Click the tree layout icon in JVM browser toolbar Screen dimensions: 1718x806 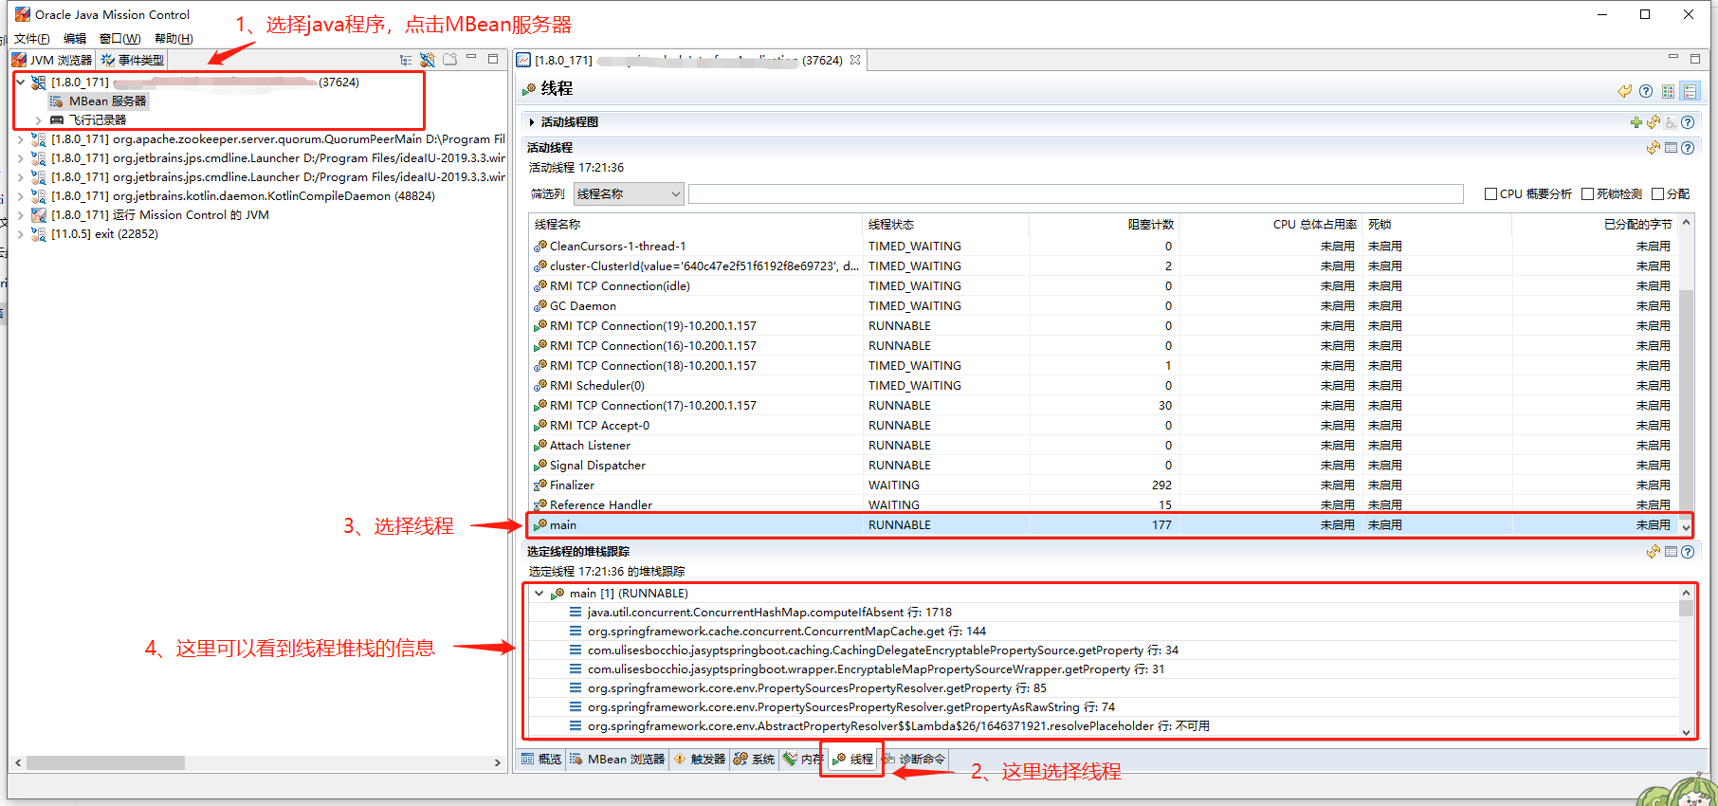(406, 60)
